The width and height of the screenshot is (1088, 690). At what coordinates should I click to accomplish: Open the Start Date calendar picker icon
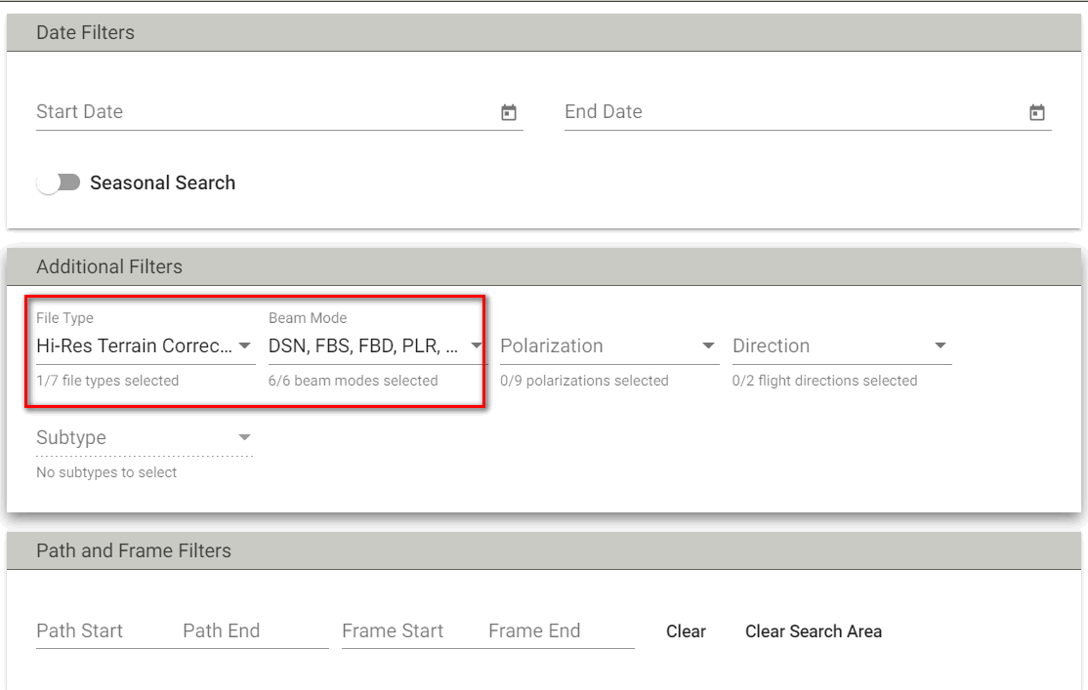509,113
